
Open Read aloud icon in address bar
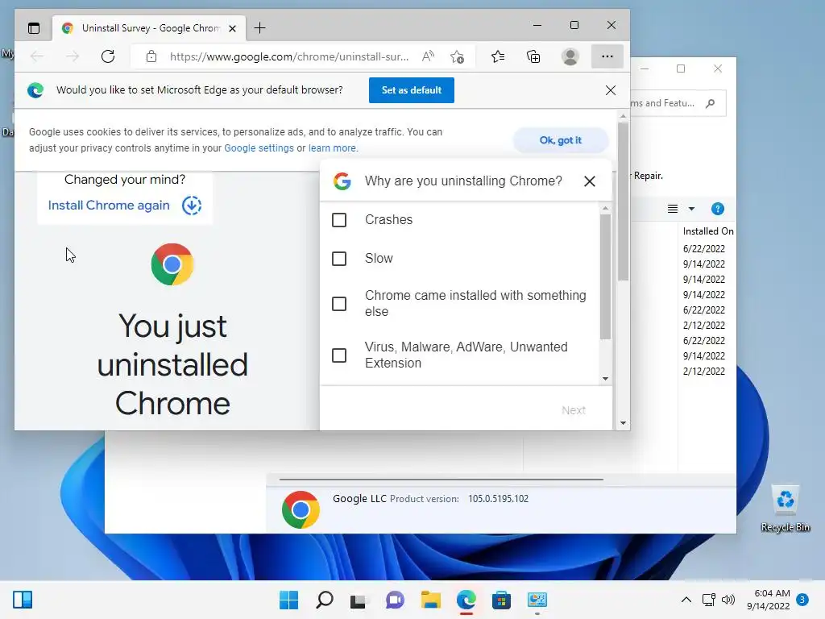click(x=429, y=56)
